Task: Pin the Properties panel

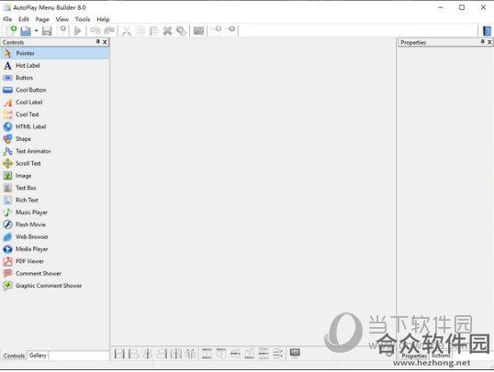Action: pos(482,41)
